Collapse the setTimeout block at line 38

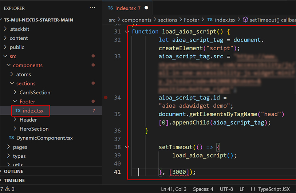[127, 147]
